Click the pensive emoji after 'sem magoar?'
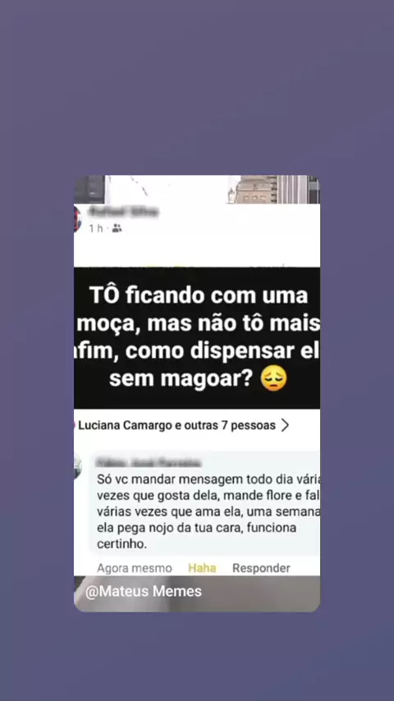Screen dimensions: 394x701 pos(273,378)
